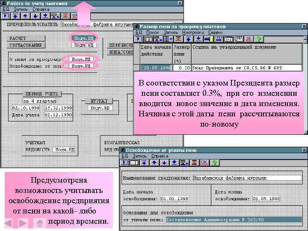Viewport: 308px width, 231px height.
Task: Click the Дата учета field 02.12.1990
Action: (58, 115)
